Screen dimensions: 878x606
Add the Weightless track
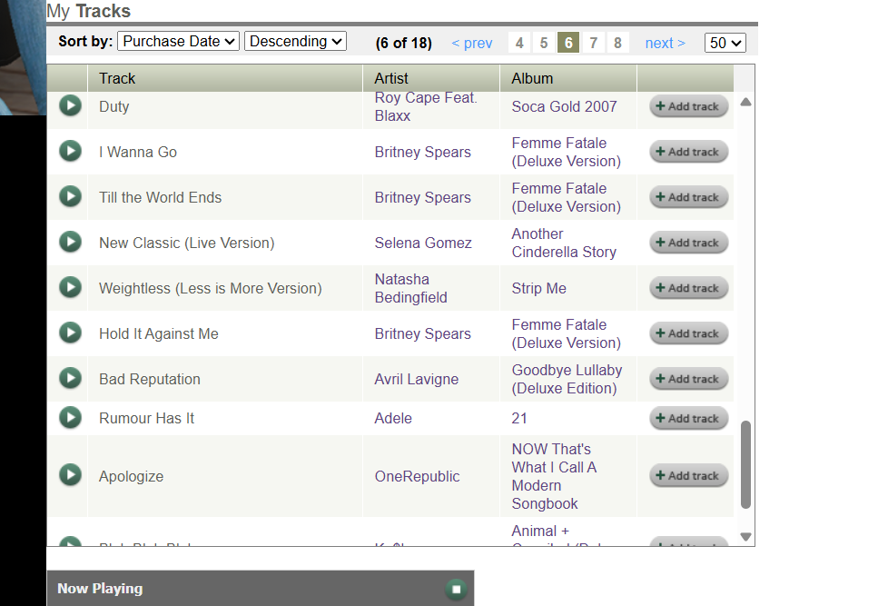click(688, 288)
